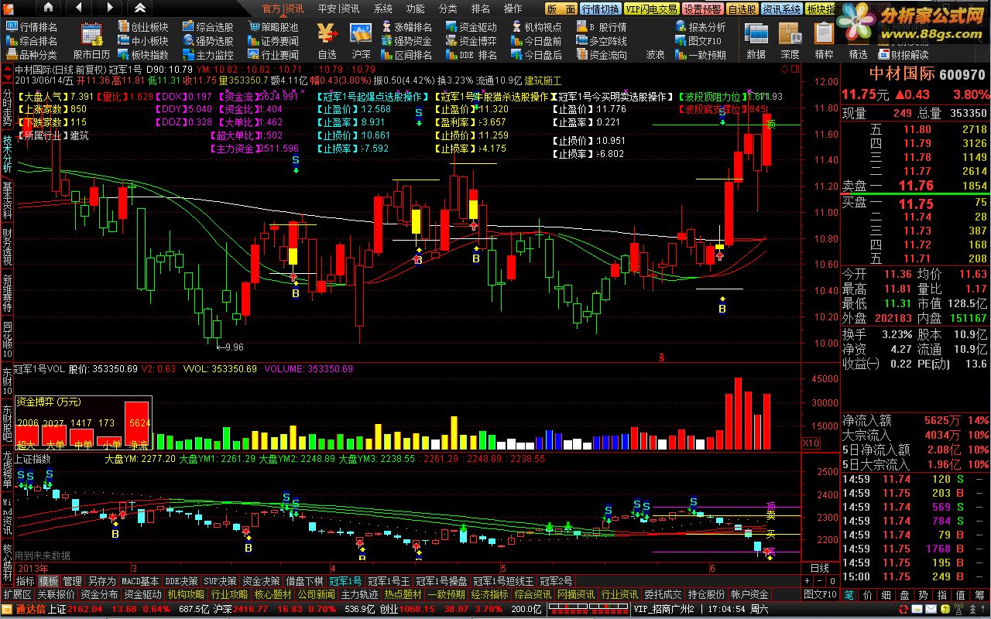
Task: Click the 沪深 market icon
Action: (361, 40)
